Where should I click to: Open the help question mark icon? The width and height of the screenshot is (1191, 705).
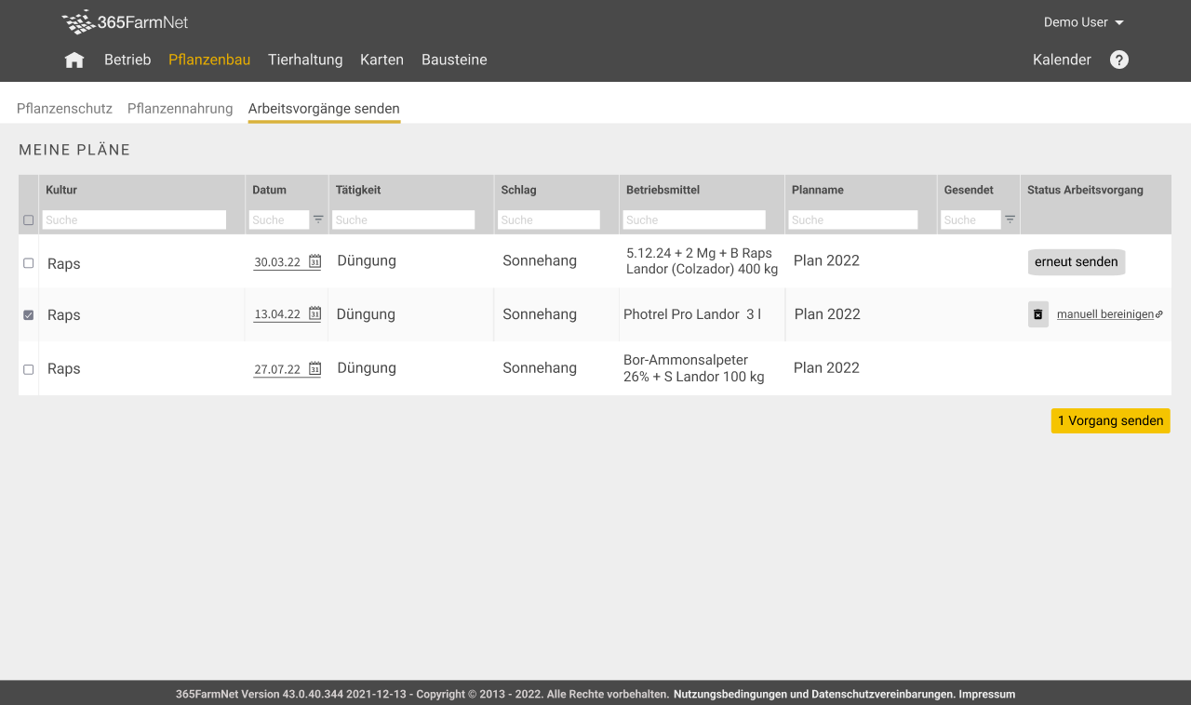pos(1119,60)
